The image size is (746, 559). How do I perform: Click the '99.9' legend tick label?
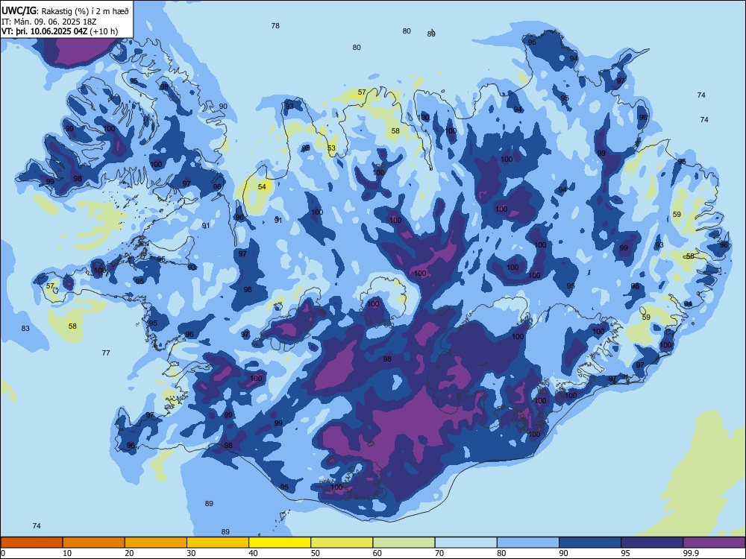coord(690,553)
